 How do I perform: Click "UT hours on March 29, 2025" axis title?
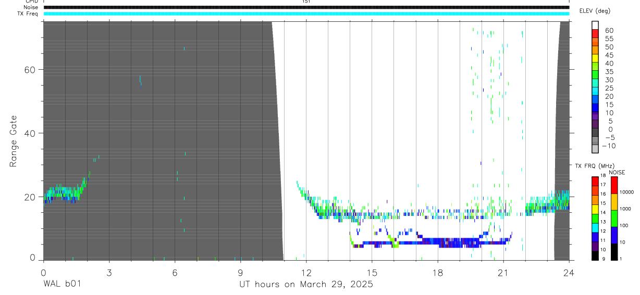[306, 285]
